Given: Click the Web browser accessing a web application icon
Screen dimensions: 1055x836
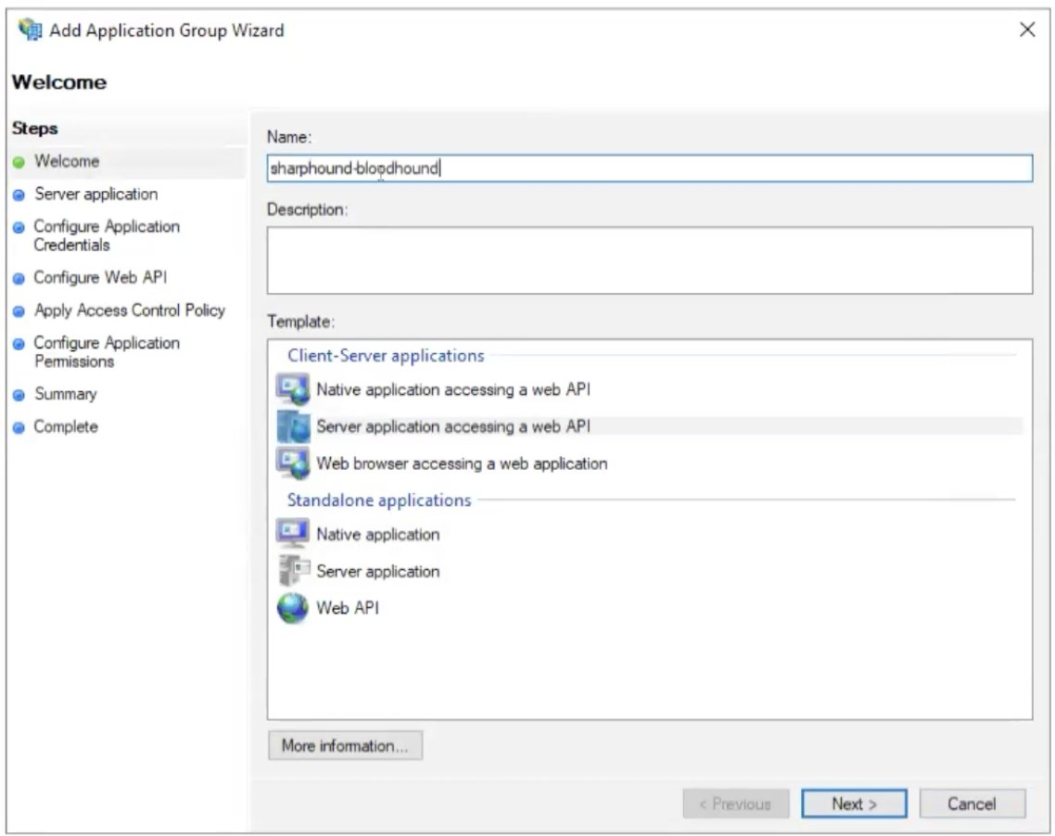Looking at the screenshot, I should click(x=293, y=463).
